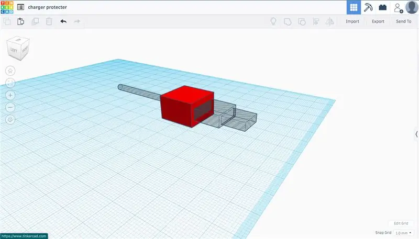
Task: Open the Send To menu
Action: point(403,21)
